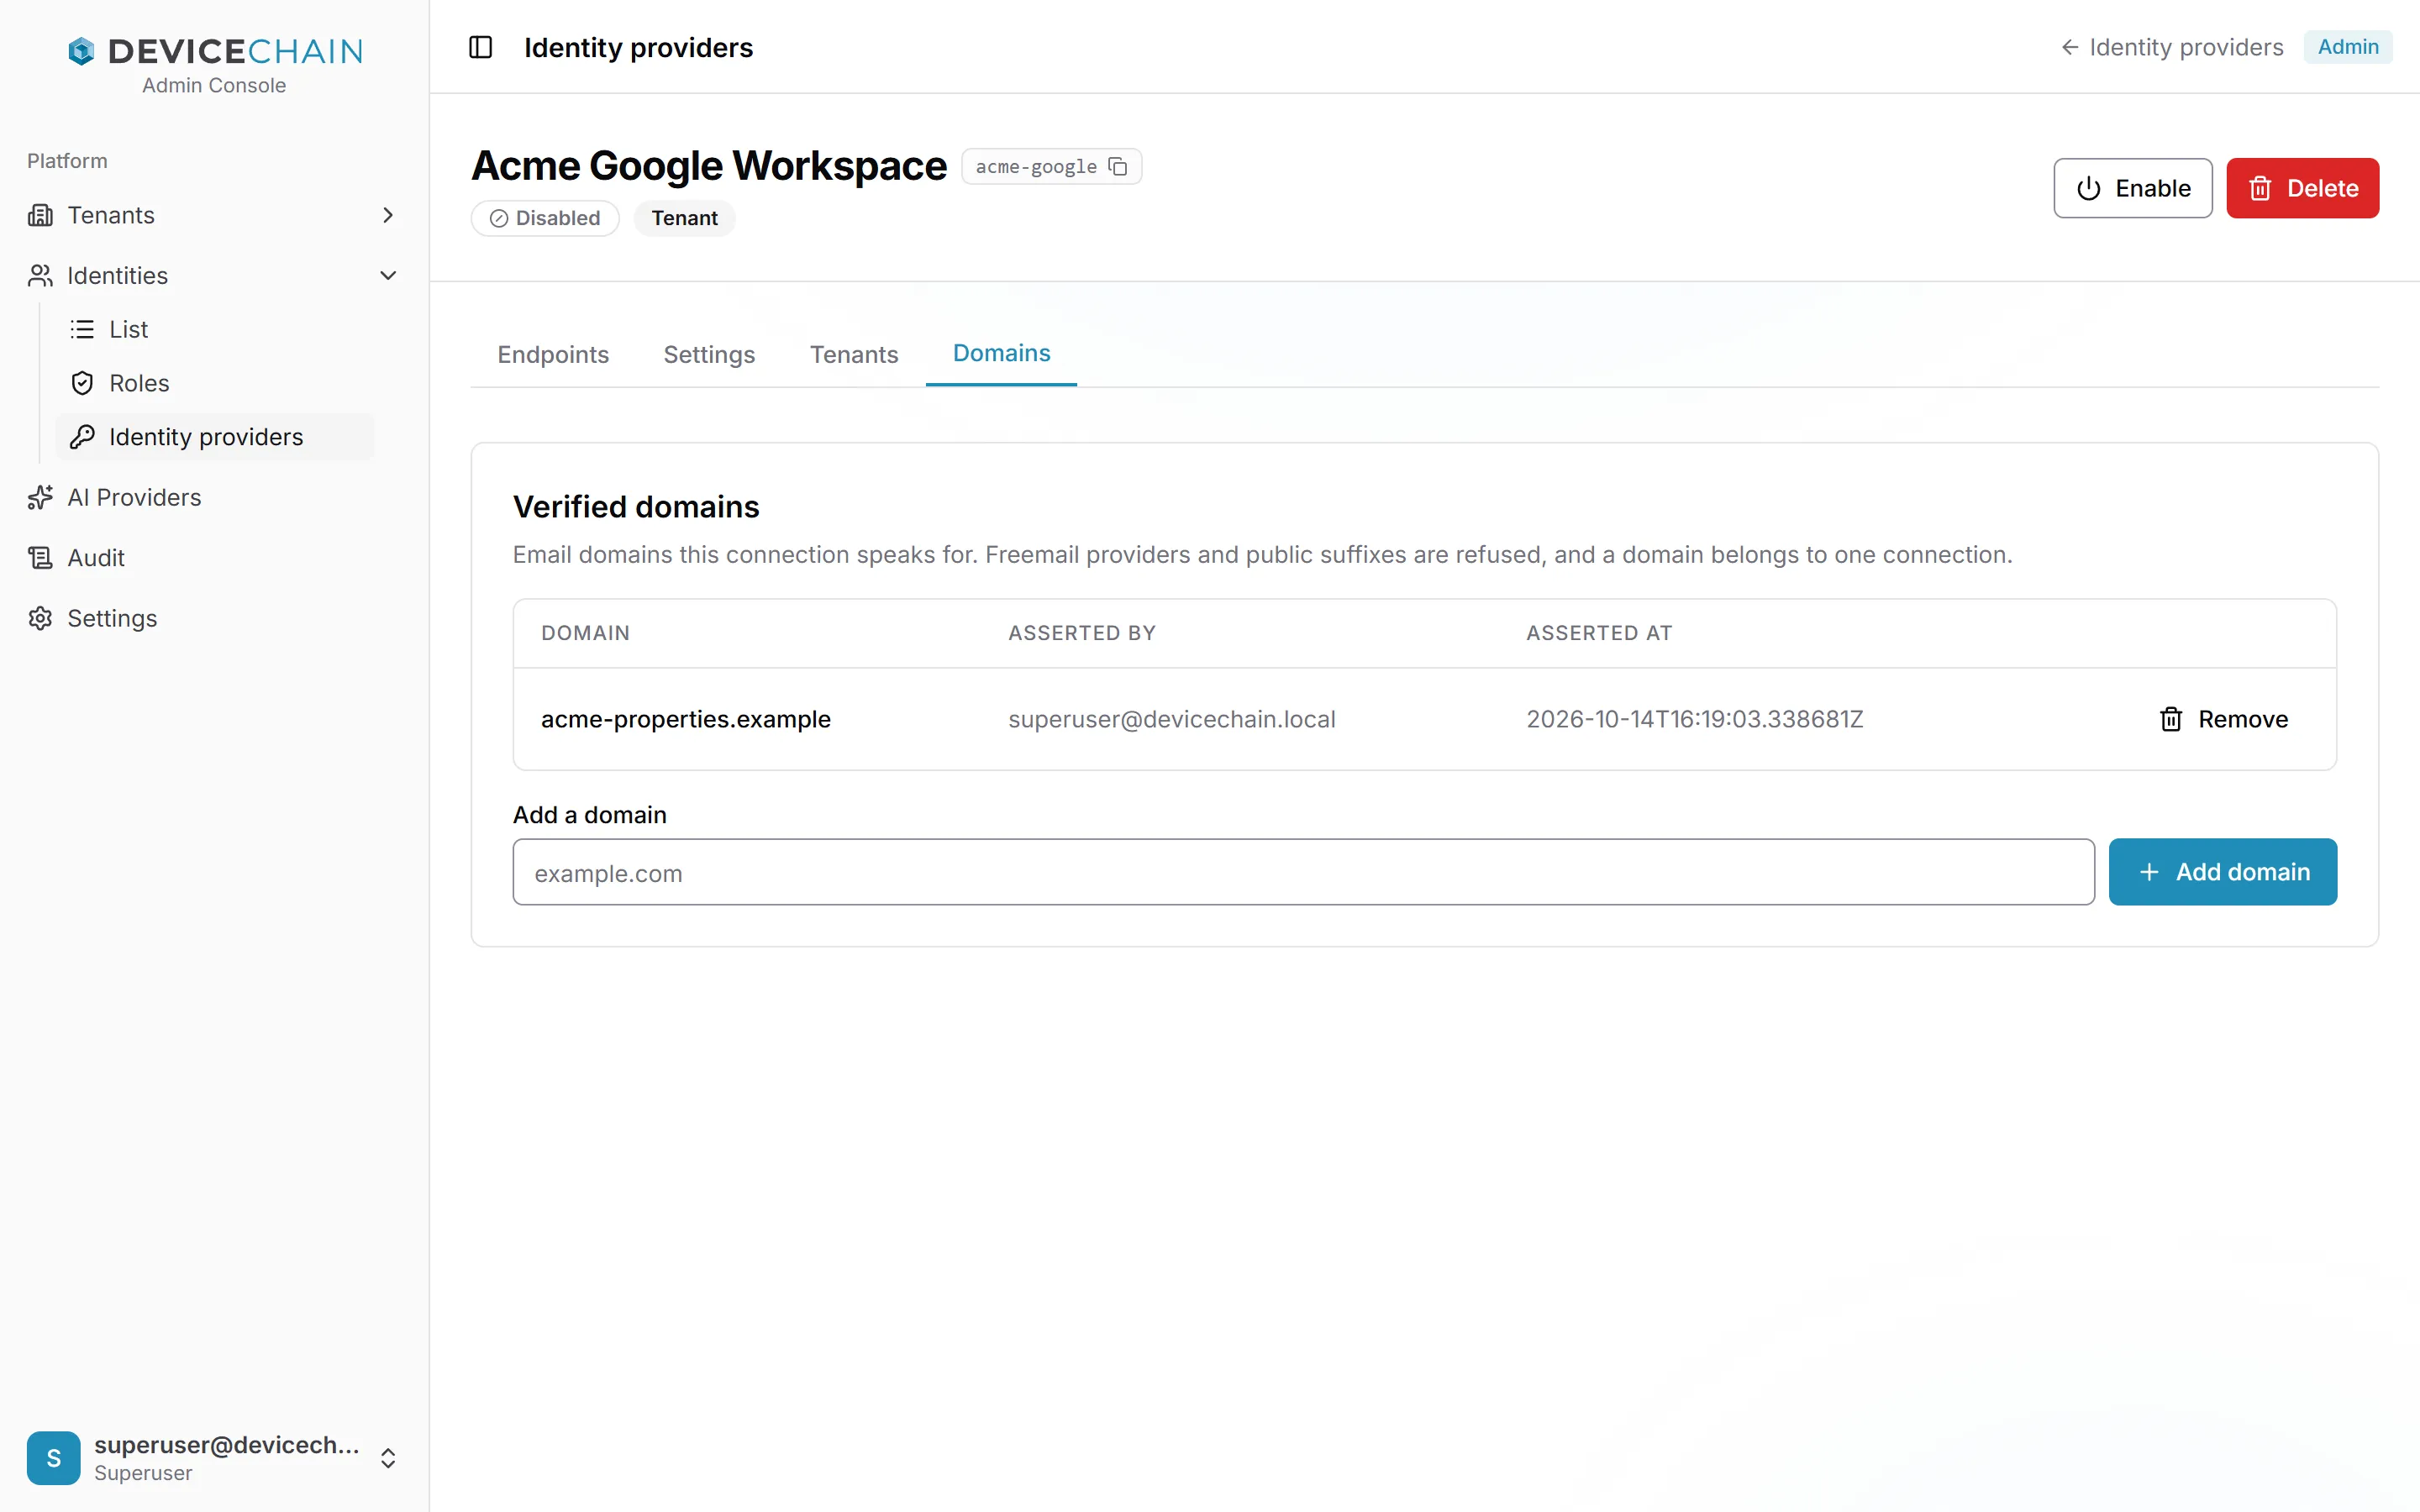Click the acme-properties.example domain cell
The height and width of the screenshot is (1512, 2420).
(686, 719)
